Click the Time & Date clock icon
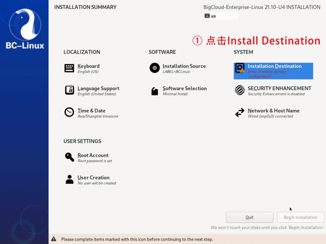The height and width of the screenshot is (244, 326). click(x=69, y=113)
